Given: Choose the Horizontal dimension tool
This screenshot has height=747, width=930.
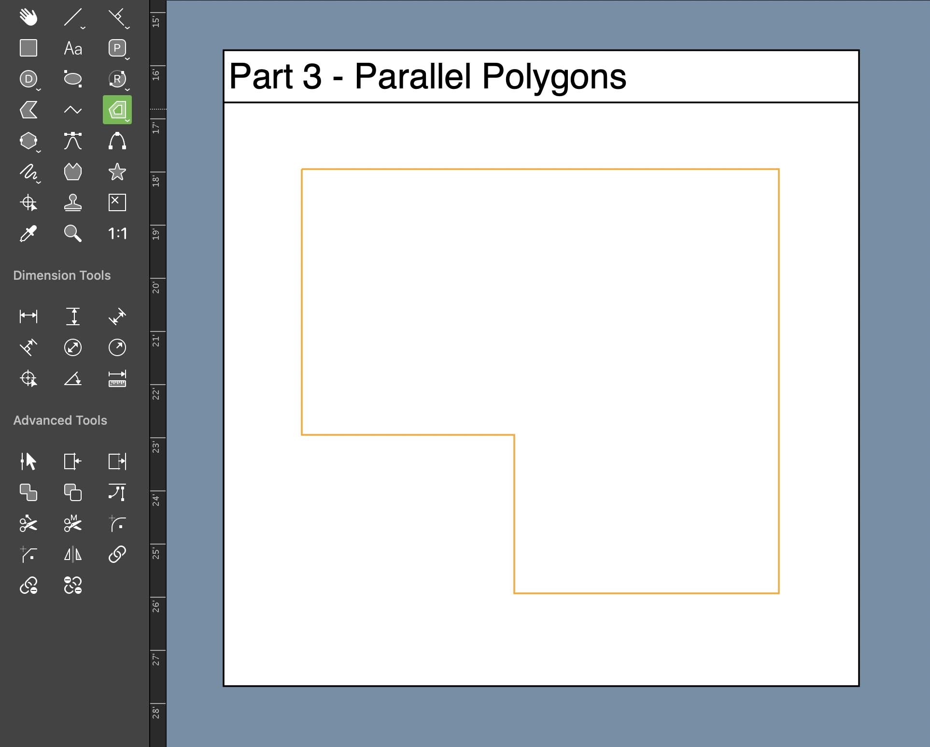Looking at the screenshot, I should (28, 316).
